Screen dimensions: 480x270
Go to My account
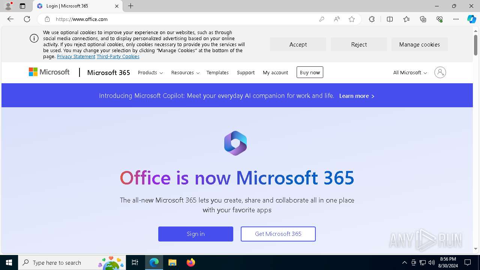tap(275, 72)
